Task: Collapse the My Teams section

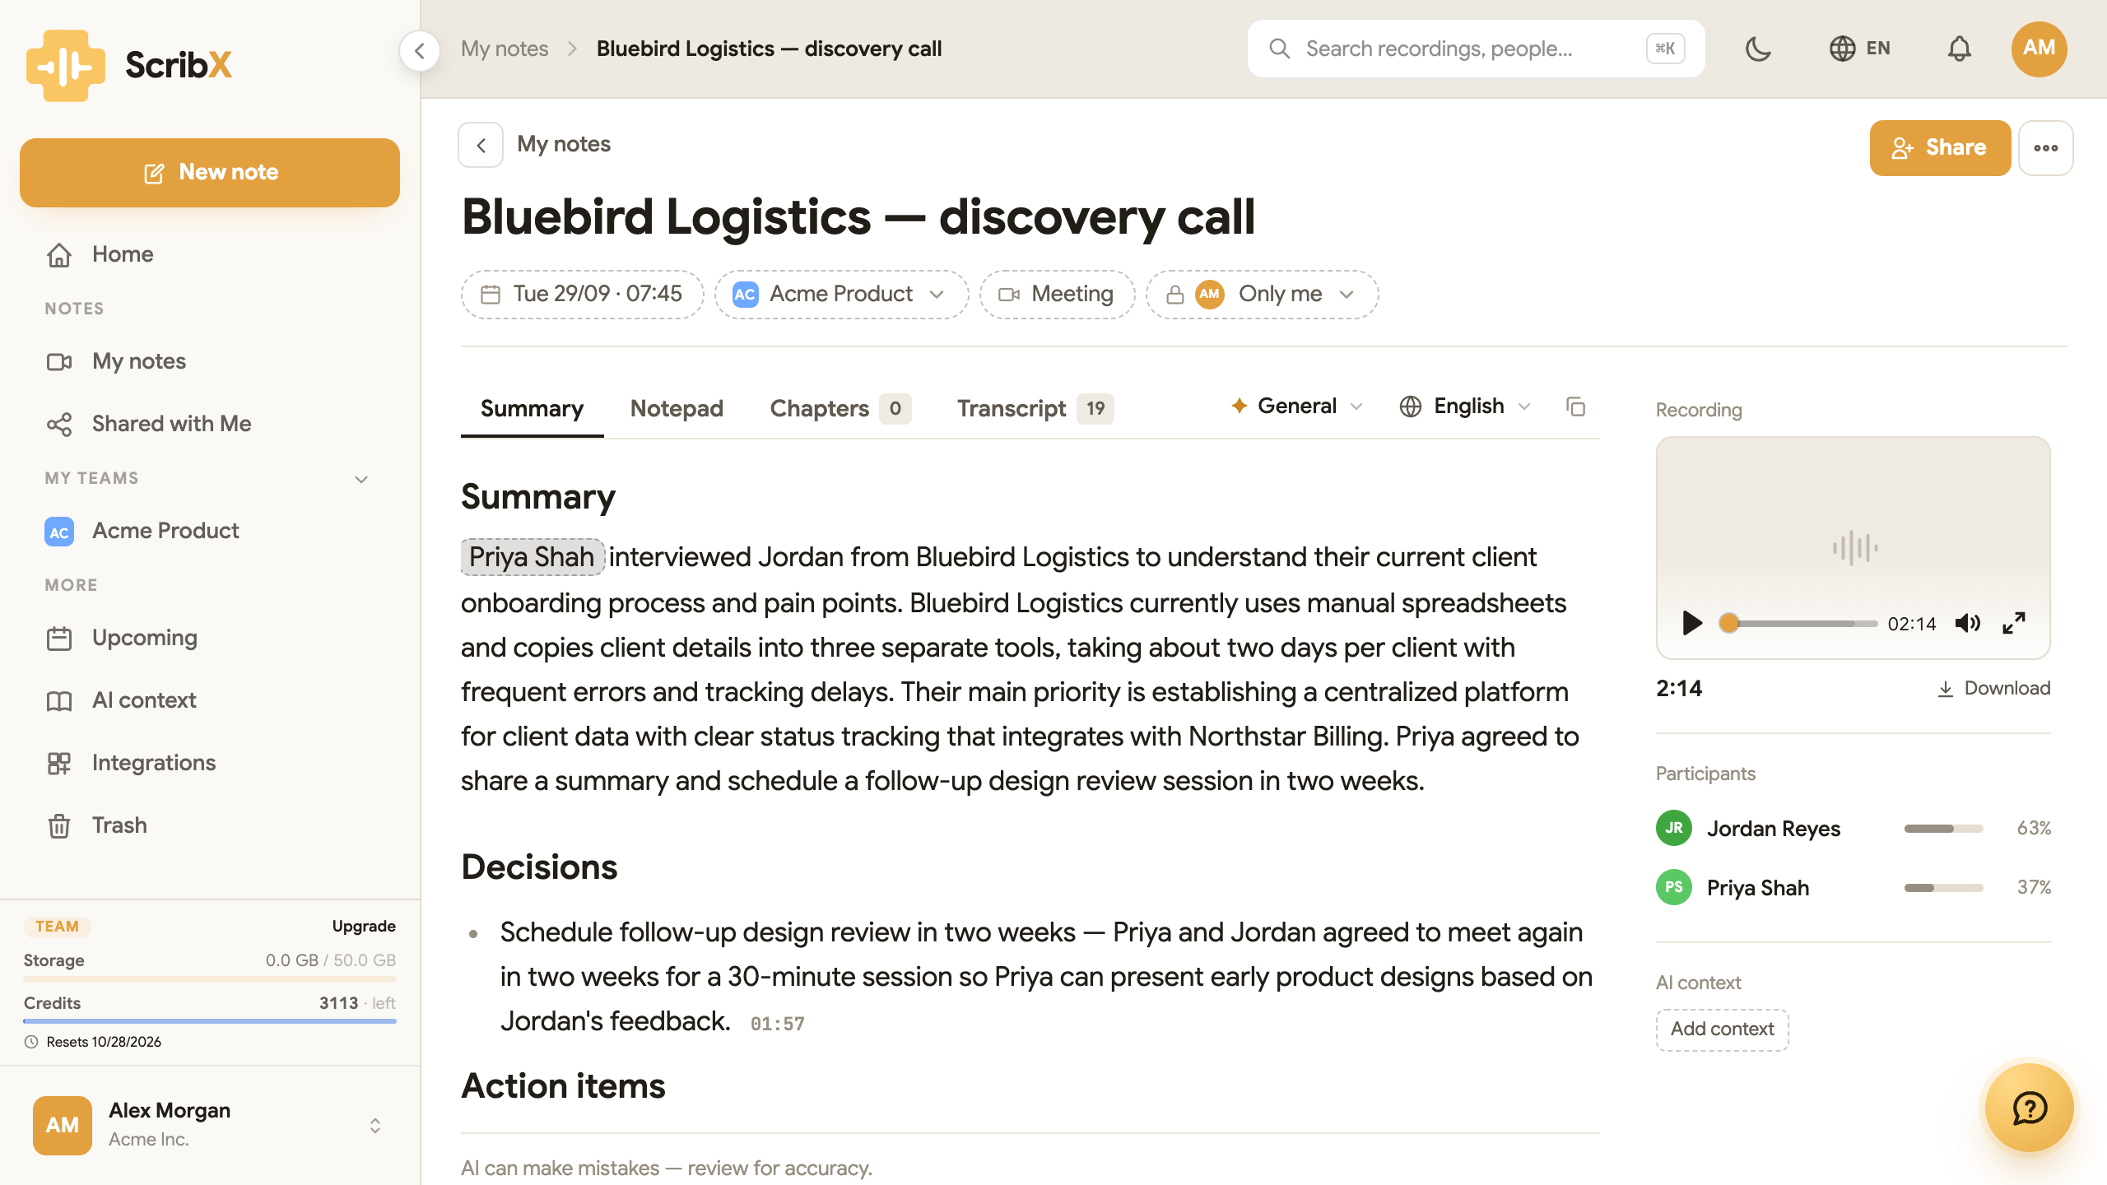Action: [x=360, y=479]
